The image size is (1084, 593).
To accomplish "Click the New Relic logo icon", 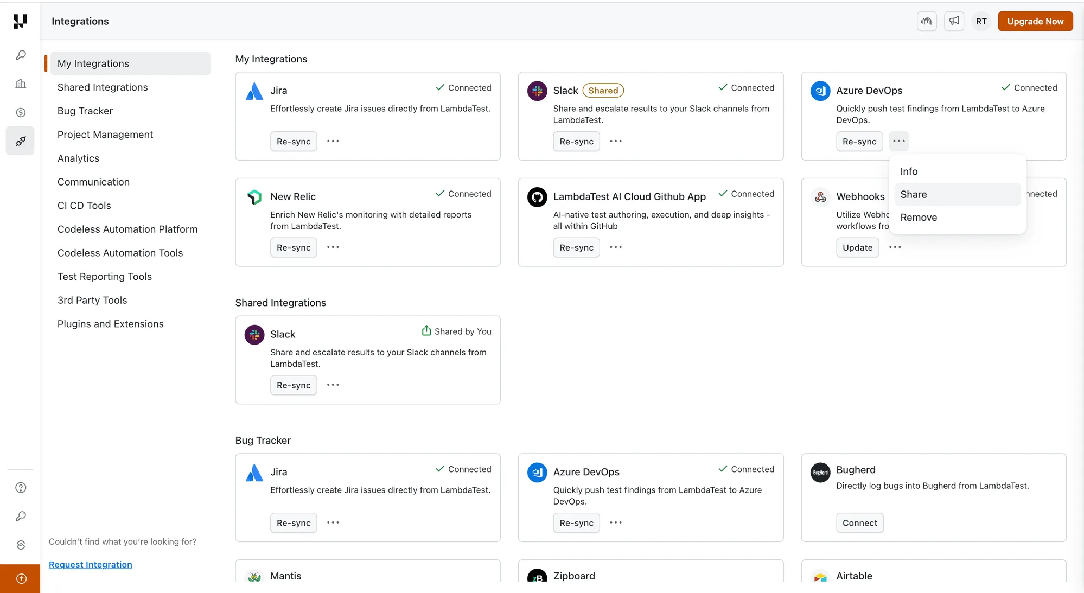I will 254,197.
